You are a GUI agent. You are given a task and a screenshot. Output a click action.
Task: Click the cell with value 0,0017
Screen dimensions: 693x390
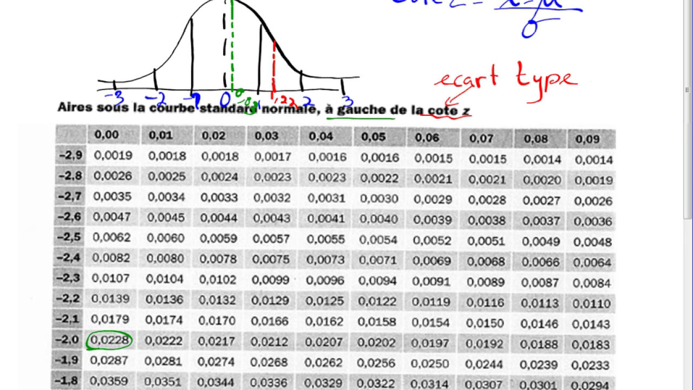click(272, 157)
